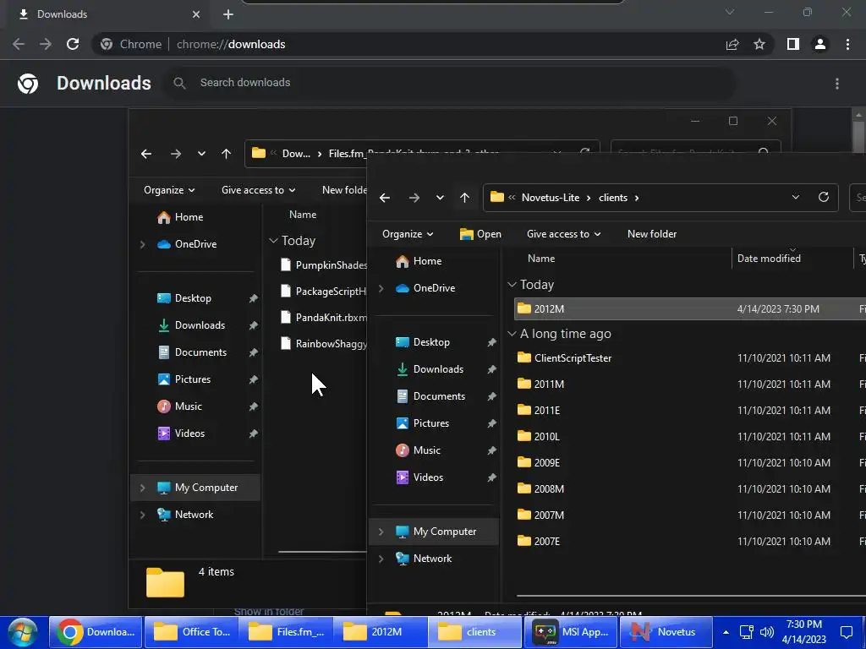This screenshot has width=866, height=649.
Task: Close the Downloads tab
Action: point(196,14)
